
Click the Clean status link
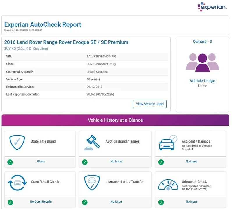click(41, 161)
